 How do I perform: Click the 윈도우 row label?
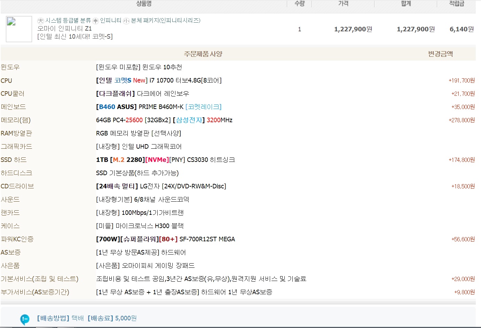(10, 67)
